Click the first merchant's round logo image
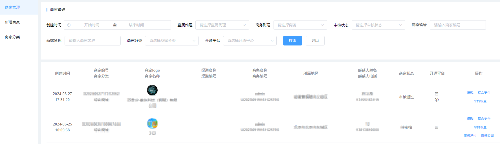This screenshot has width=500, height=144. (152, 90)
